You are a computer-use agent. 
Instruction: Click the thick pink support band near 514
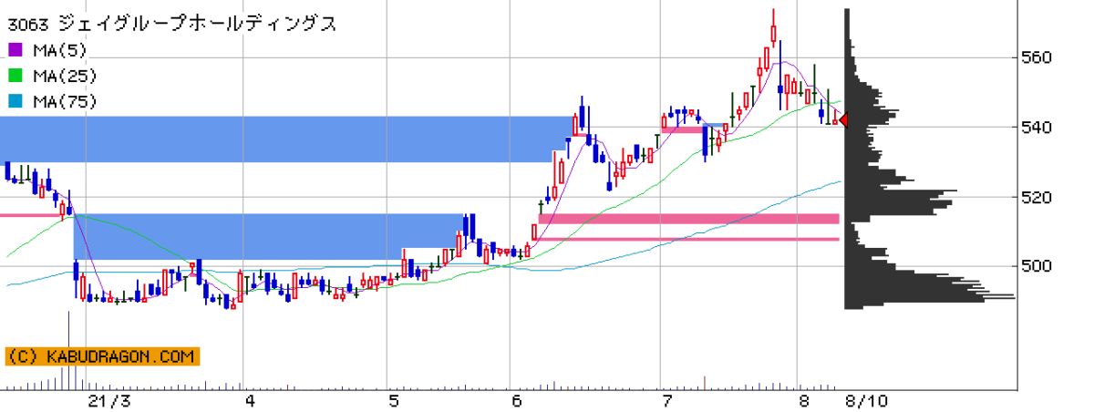click(689, 219)
